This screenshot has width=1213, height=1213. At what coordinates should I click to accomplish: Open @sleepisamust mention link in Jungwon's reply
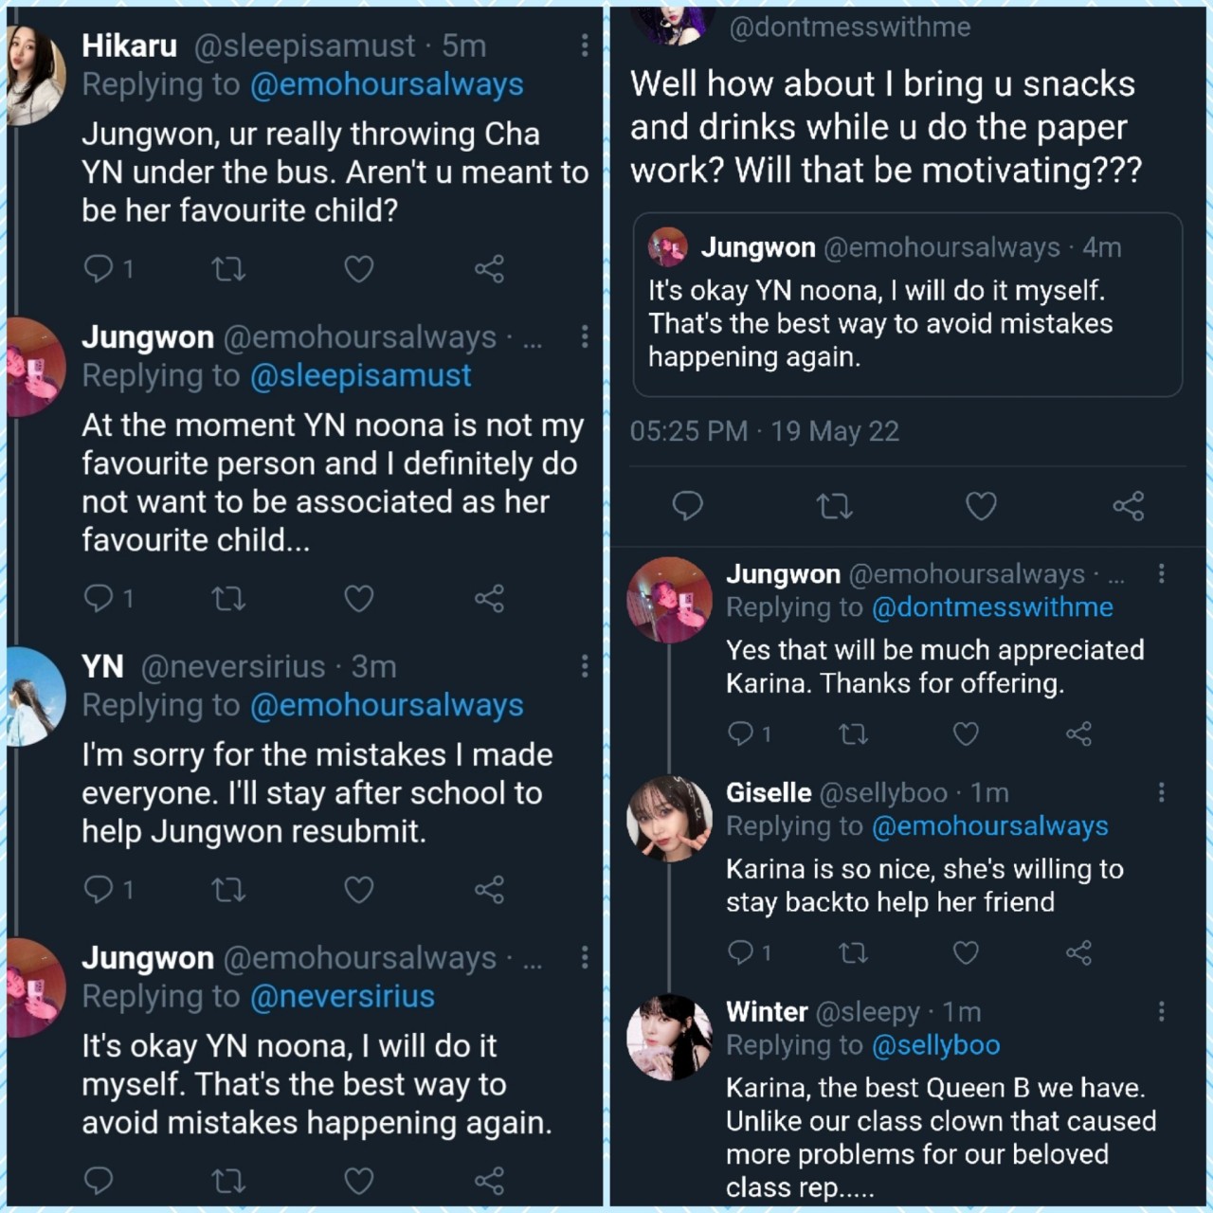[x=360, y=376]
